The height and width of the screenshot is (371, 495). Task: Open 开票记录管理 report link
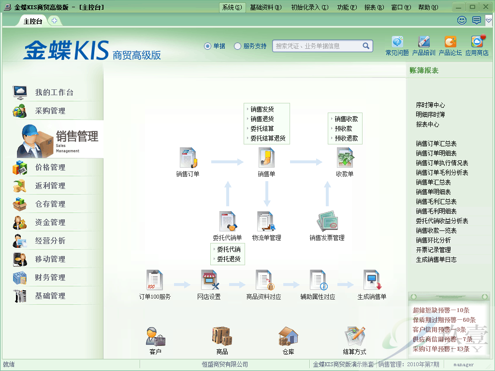pos(433,250)
